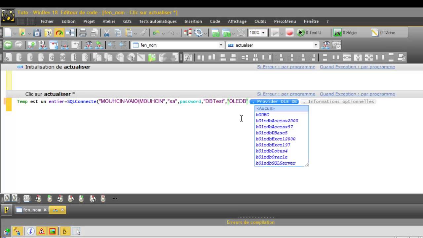Open dropdown arrow next to New icon
Screen dimensions: 423x238
15,33
